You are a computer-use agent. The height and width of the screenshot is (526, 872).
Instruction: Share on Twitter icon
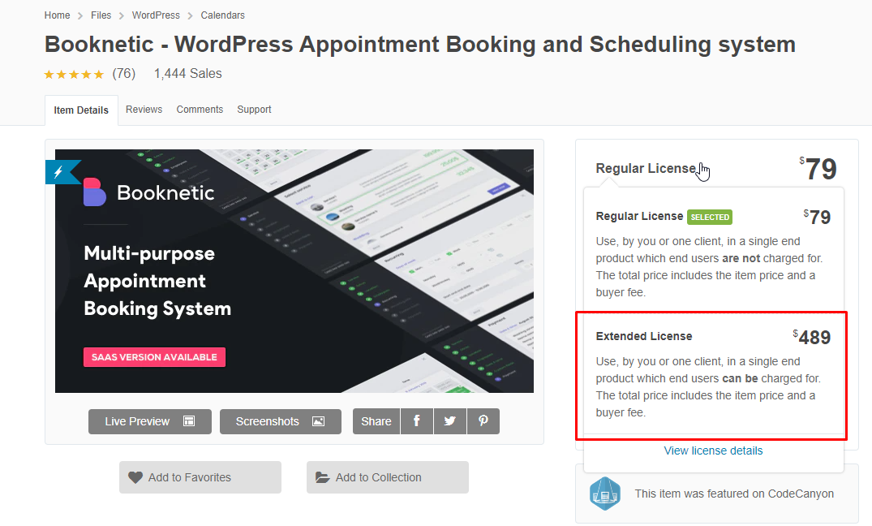[450, 421]
